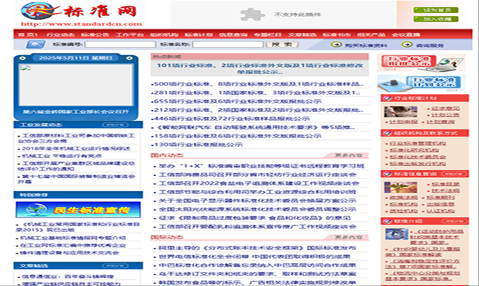Click the 组织机构及联系方式 header icon

(387, 133)
